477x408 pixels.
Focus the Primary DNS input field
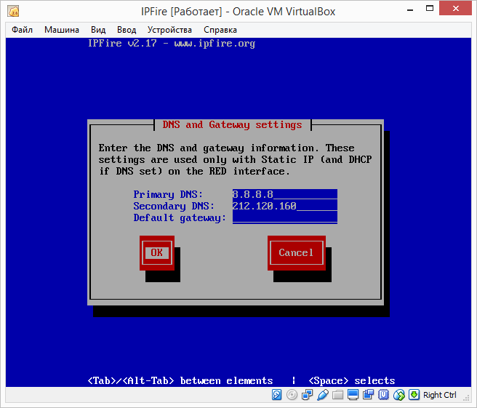click(285, 194)
